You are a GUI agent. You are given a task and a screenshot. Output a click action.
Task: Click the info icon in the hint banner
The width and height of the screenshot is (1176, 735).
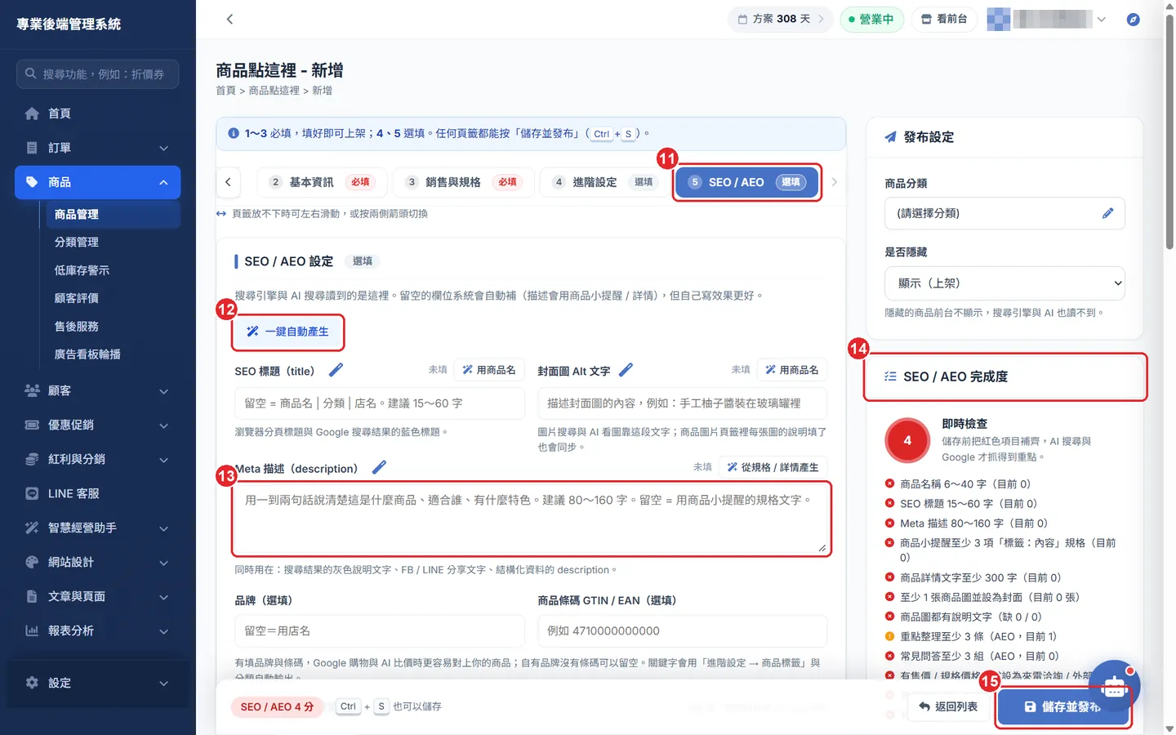pyautogui.click(x=234, y=133)
